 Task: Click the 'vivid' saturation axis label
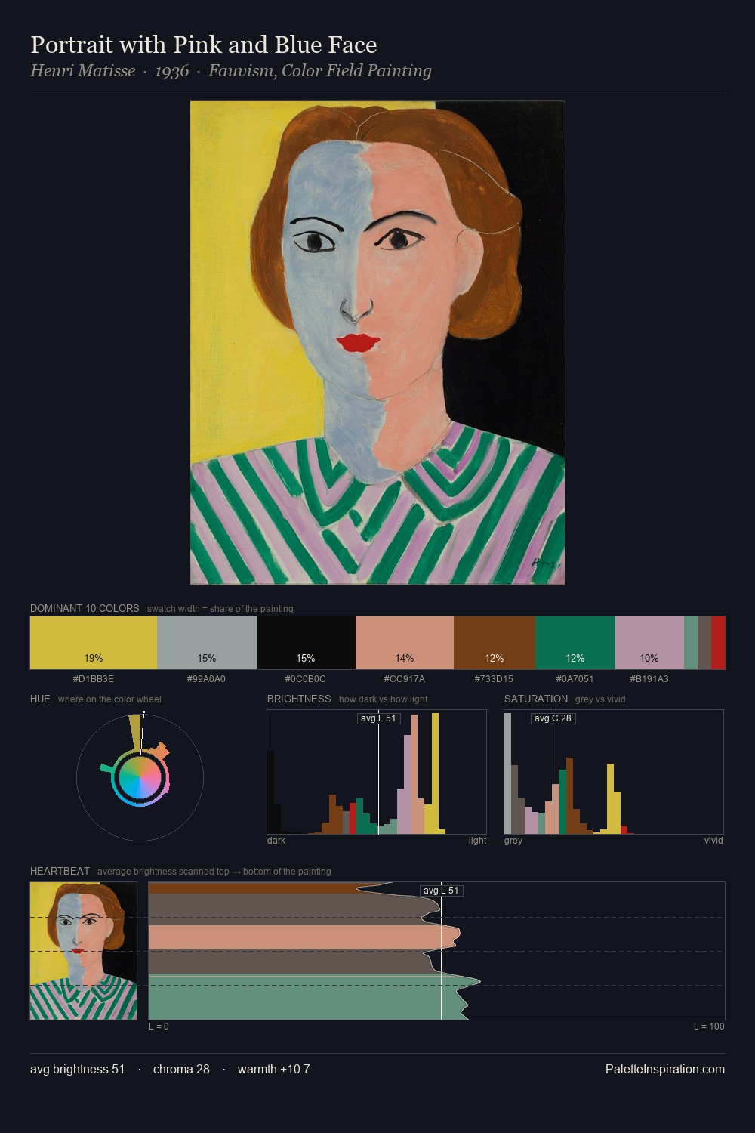point(713,841)
